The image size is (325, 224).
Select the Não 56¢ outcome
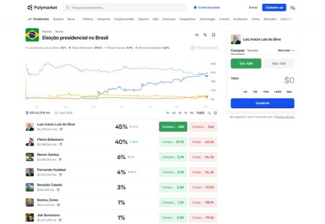click(279, 63)
